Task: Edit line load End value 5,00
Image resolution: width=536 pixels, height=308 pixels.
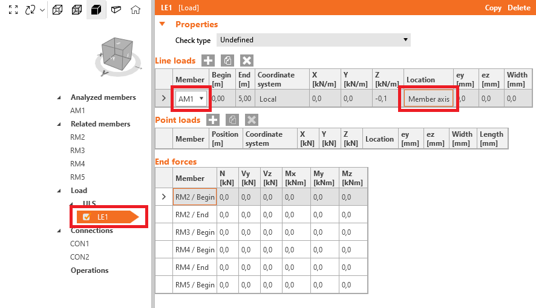Action: pos(245,99)
